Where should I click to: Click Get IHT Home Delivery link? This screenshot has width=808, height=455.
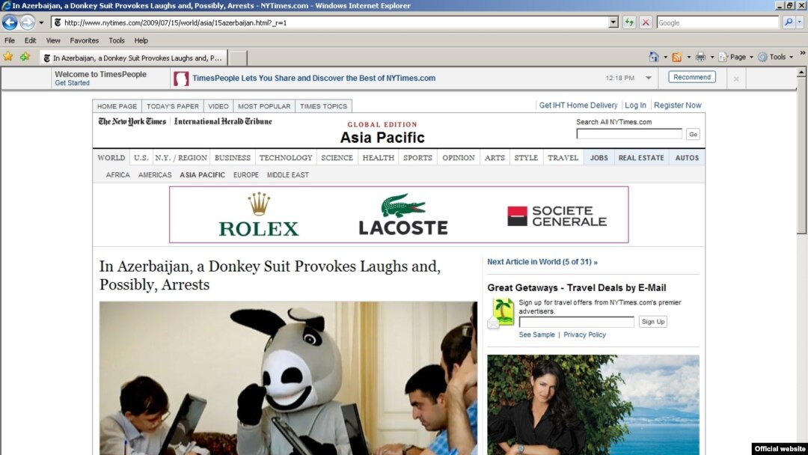(578, 105)
